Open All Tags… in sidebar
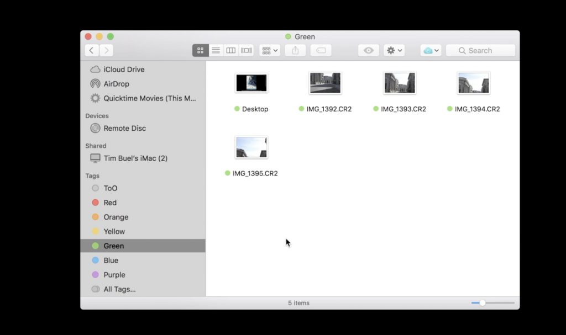Screen dimensions: 566x335 pos(143,289)
